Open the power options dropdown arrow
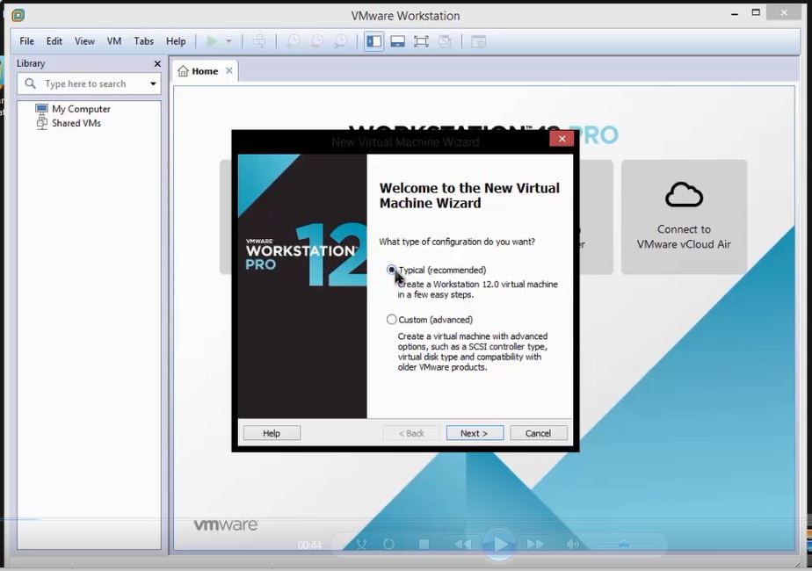This screenshot has height=571, width=812. [228, 40]
